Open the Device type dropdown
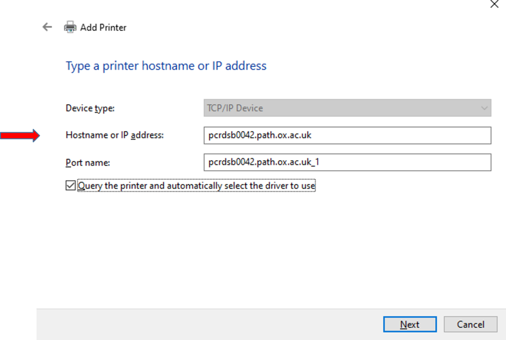 (x=347, y=108)
